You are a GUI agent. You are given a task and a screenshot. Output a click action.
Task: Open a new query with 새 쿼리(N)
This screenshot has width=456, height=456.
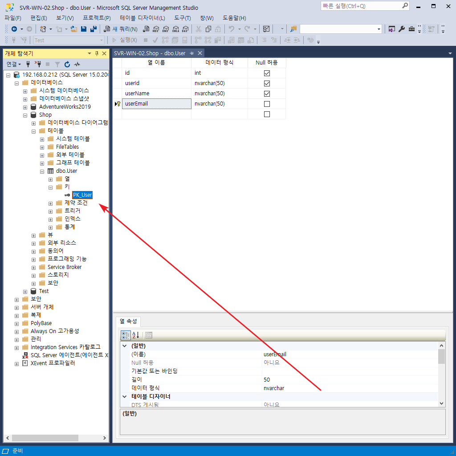(x=121, y=29)
